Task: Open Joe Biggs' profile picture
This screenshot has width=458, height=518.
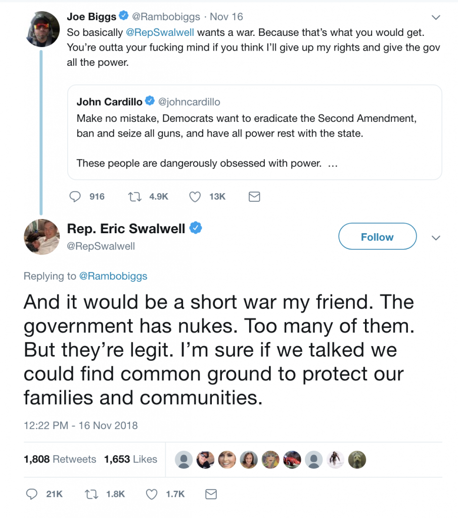Action: [x=42, y=29]
